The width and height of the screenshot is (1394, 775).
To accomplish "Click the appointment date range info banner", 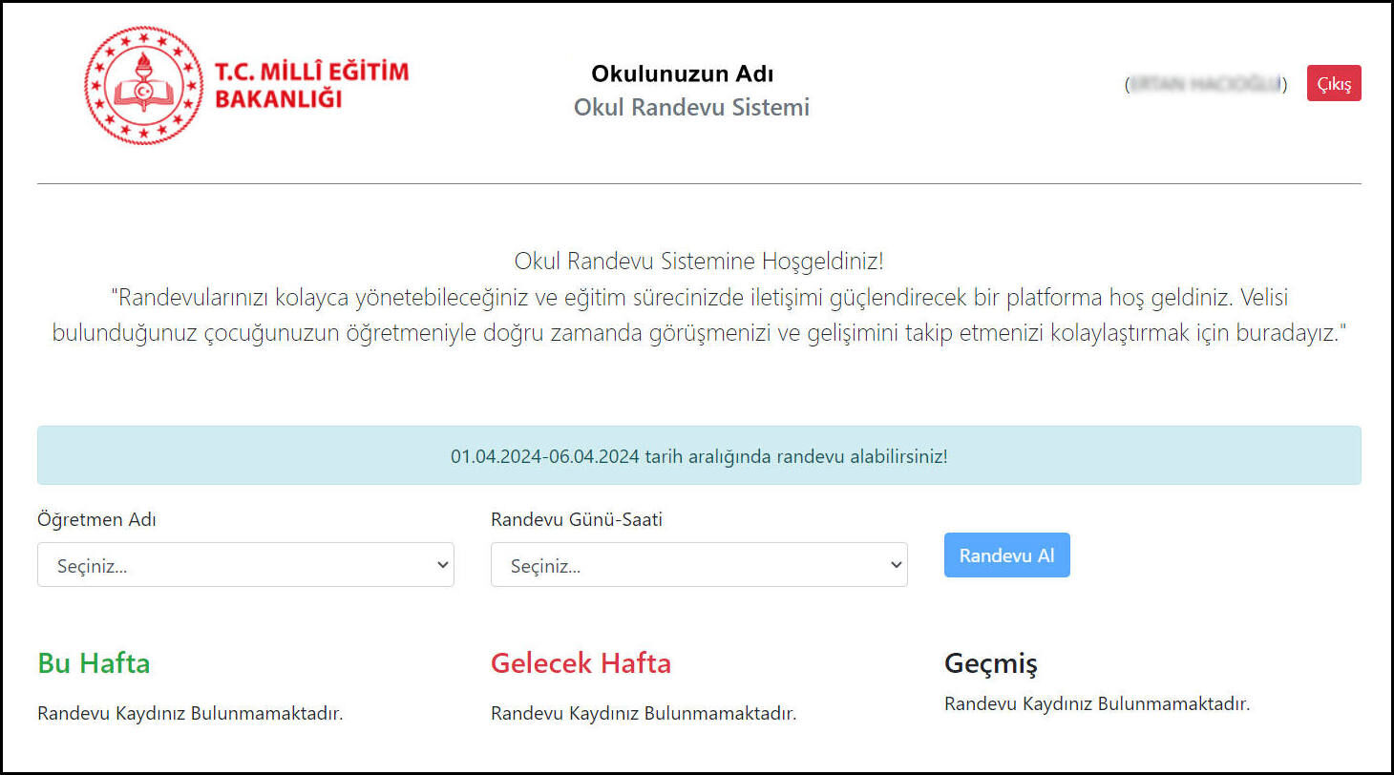I will [x=698, y=455].
